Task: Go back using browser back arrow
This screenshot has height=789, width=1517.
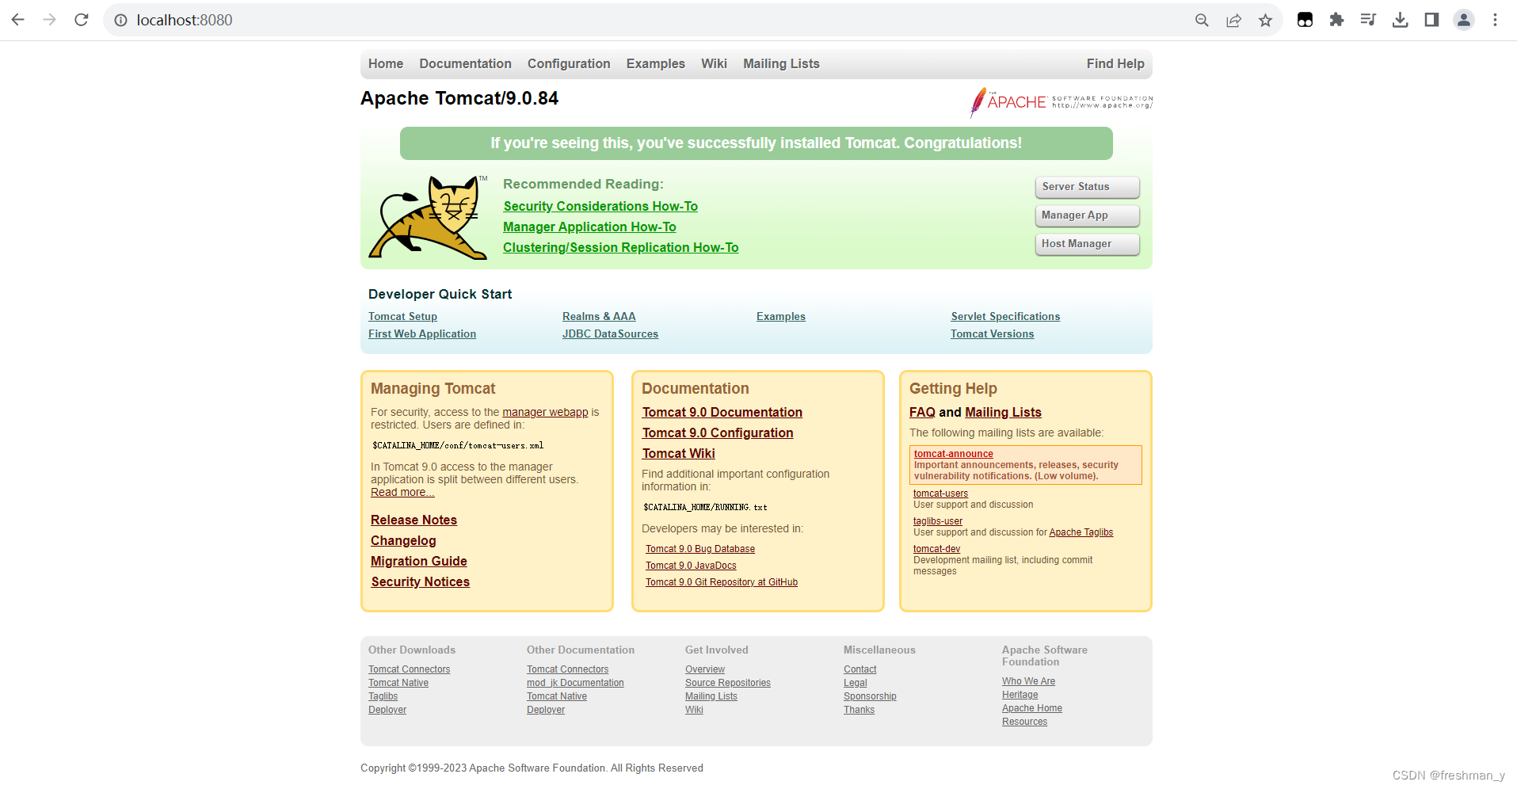Action: [18, 20]
